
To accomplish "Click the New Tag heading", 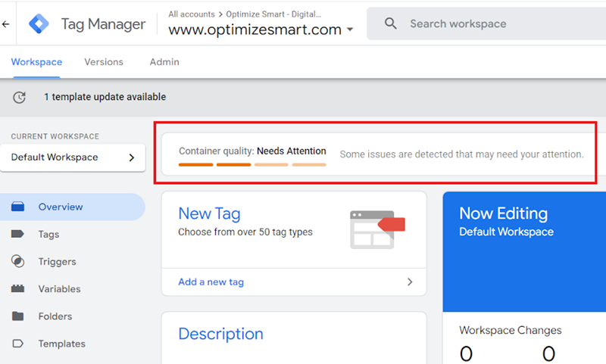I will (210, 213).
